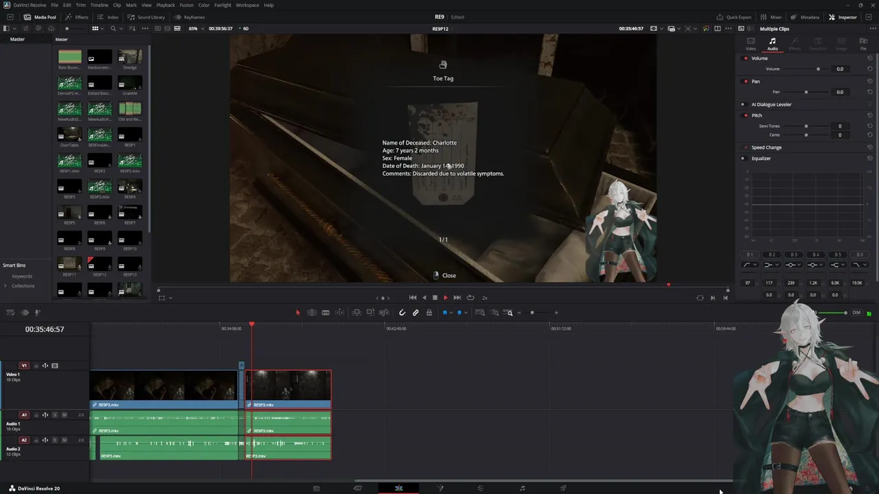Open the Fairlight menu
This screenshot has width=879, height=494.
pos(222,5)
